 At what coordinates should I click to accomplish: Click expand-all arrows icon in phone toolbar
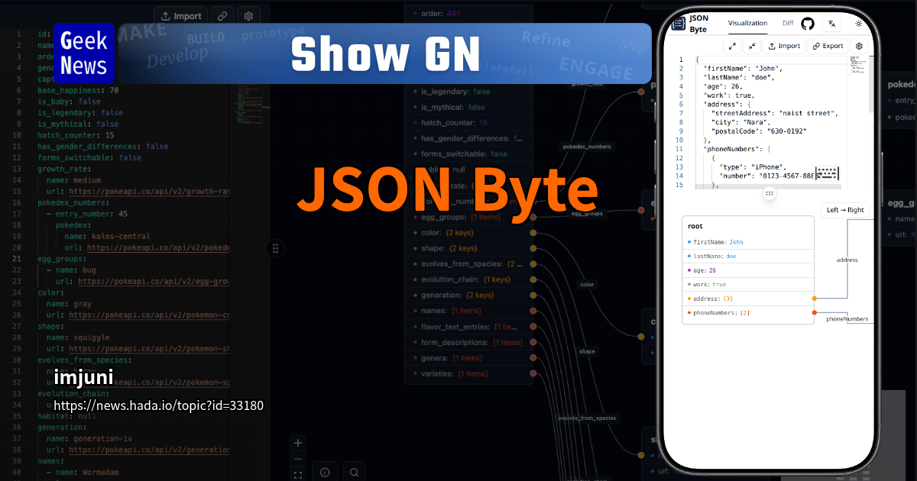click(x=732, y=46)
